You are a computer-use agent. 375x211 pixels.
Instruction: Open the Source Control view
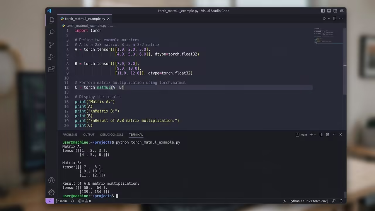(52, 45)
